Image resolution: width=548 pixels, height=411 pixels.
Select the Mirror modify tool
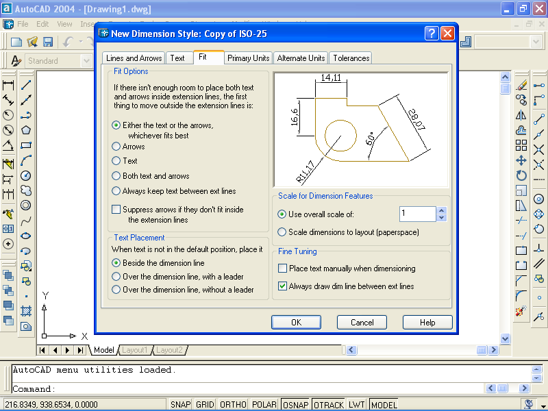[521, 115]
